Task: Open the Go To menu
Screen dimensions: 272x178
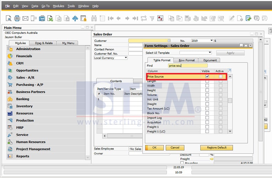Action: [x=45, y=6]
